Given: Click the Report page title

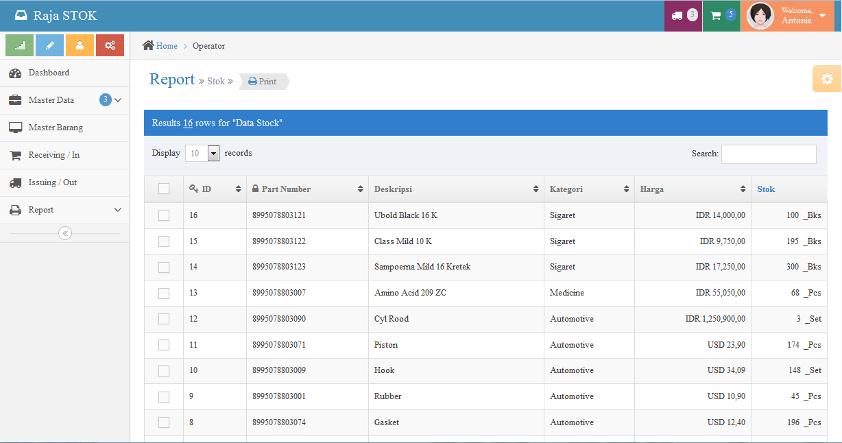Looking at the screenshot, I should [x=172, y=80].
